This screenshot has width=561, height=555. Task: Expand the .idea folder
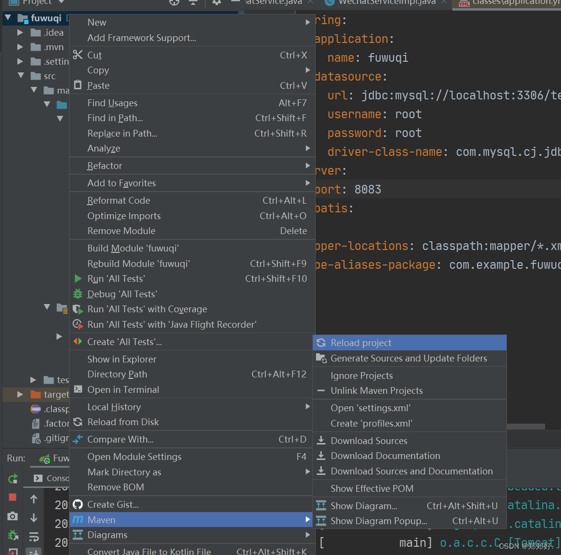pyautogui.click(x=20, y=32)
